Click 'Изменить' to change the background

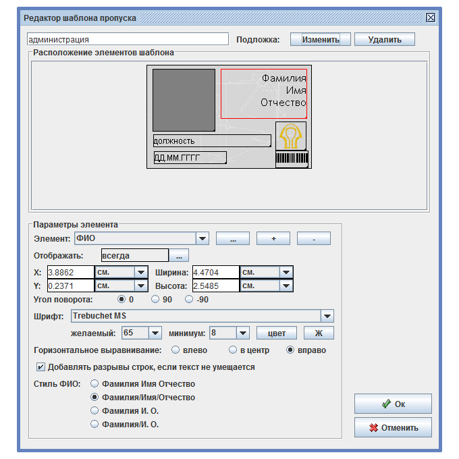[x=320, y=40]
